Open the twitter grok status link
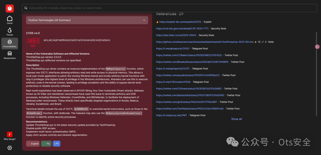The image size is (321, 155). [186, 102]
